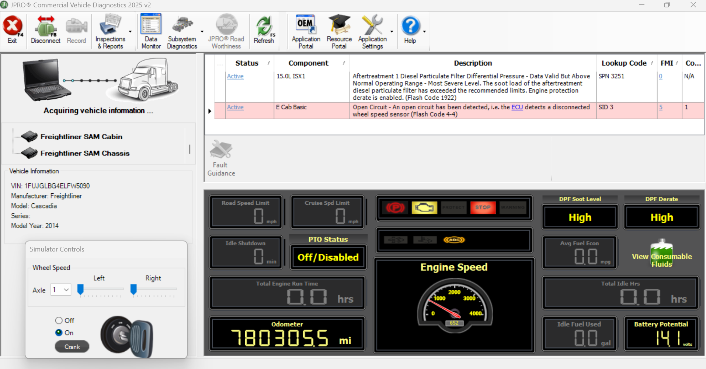The image size is (706, 369).
Task: Open Application Settings
Action: pyautogui.click(x=372, y=32)
